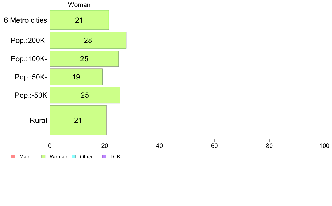The image size is (332, 206).
Task: Select the Pop.:-50K bar showing 25
Action: tap(85, 95)
